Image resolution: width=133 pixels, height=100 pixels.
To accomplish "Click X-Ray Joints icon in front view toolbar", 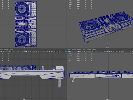I will tap(51, 51).
